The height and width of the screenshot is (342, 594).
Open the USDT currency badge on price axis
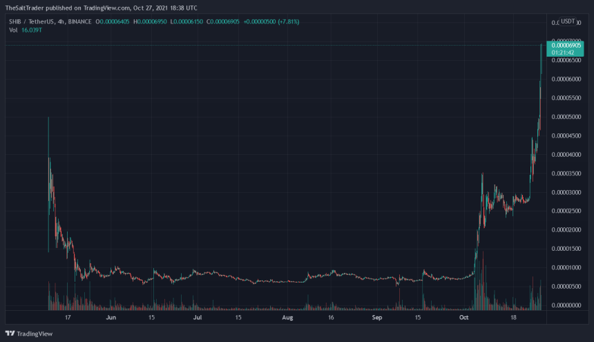pyautogui.click(x=569, y=21)
